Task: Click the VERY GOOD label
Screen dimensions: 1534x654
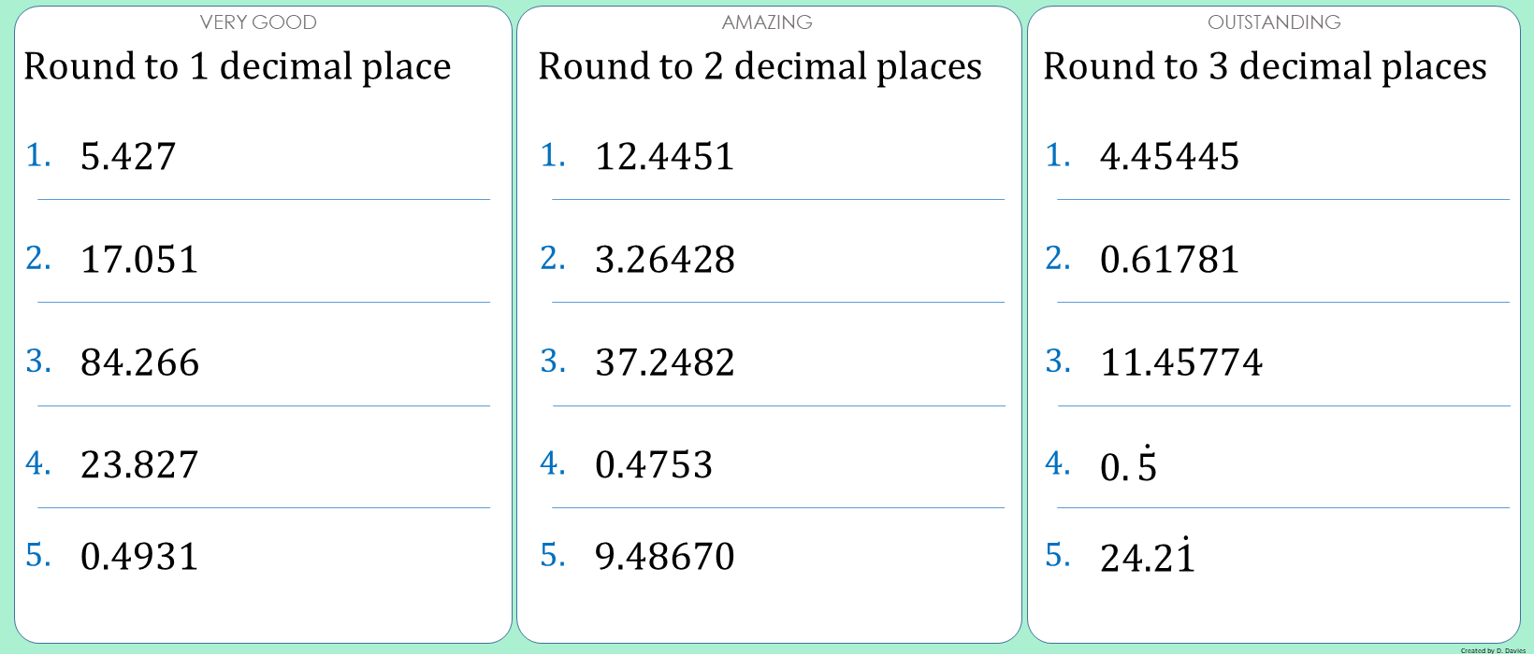Action: tap(258, 22)
